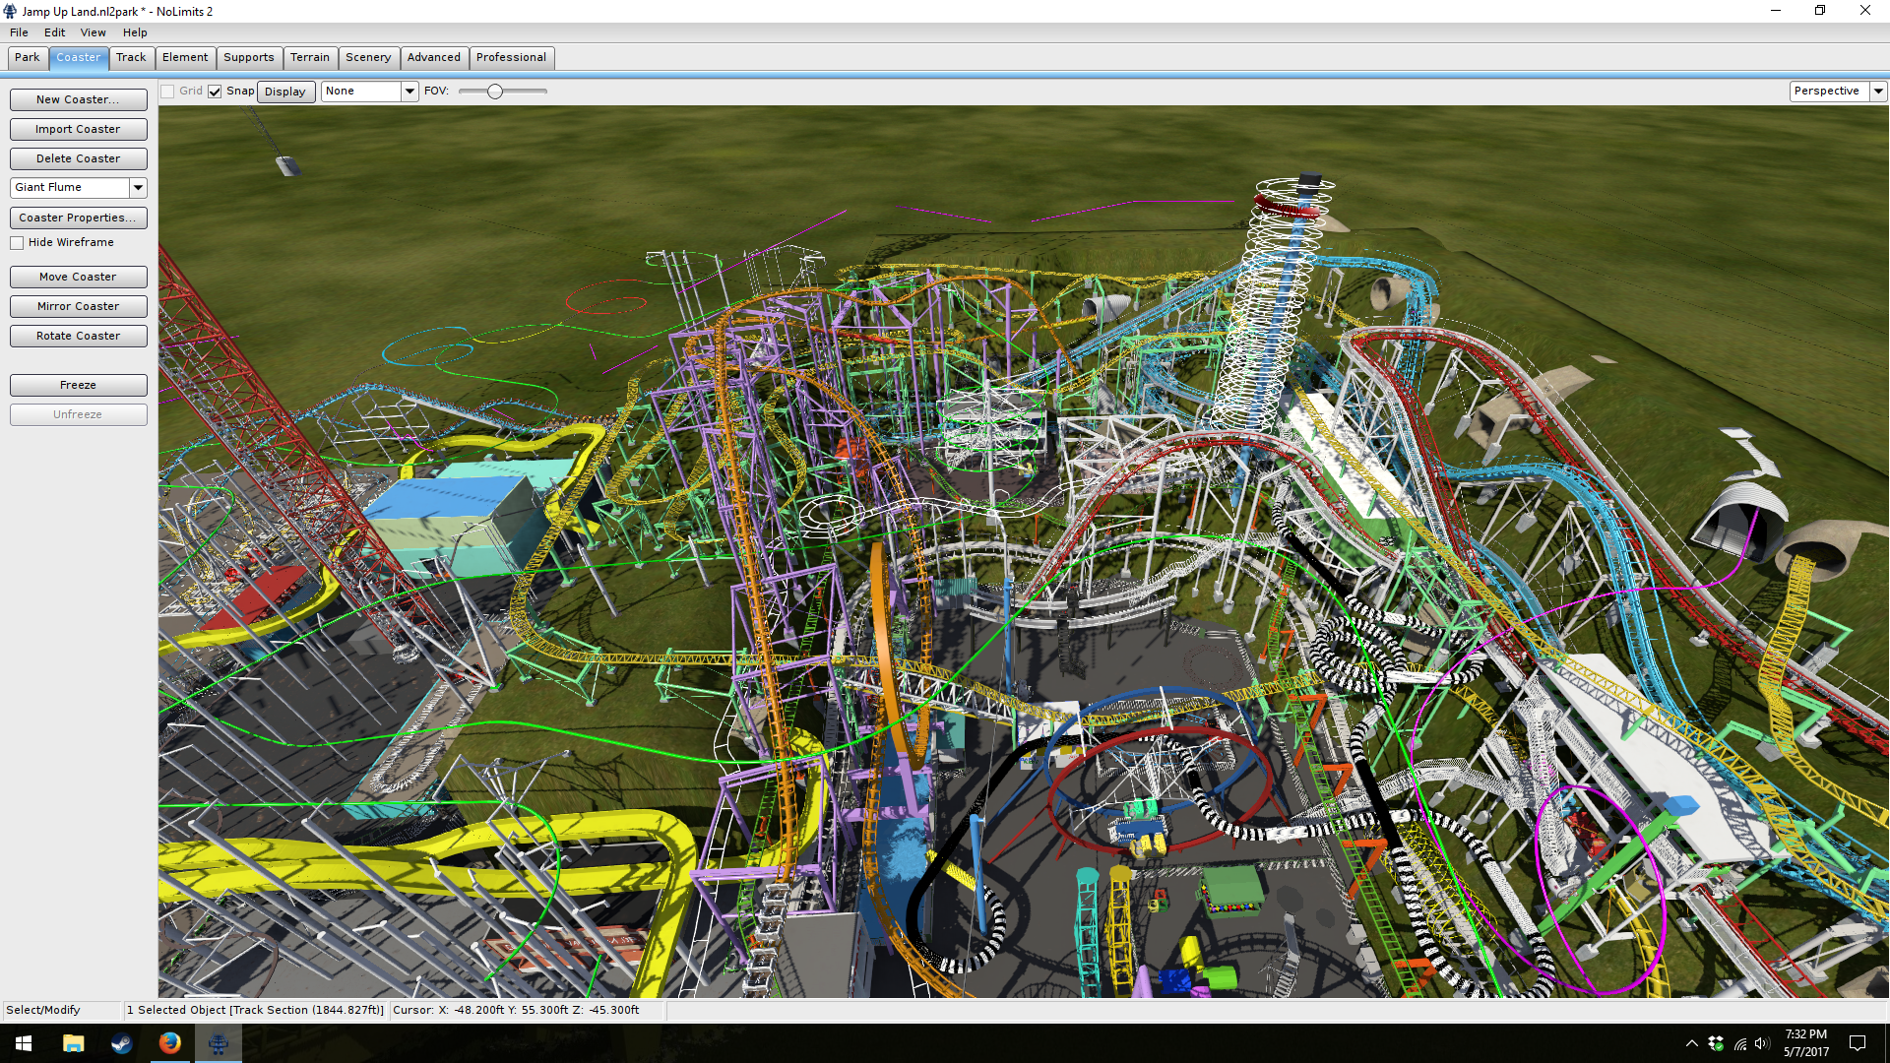Image resolution: width=1890 pixels, height=1063 pixels.
Task: Open Firefox browser taskbar icon
Action: [169, 1043]
